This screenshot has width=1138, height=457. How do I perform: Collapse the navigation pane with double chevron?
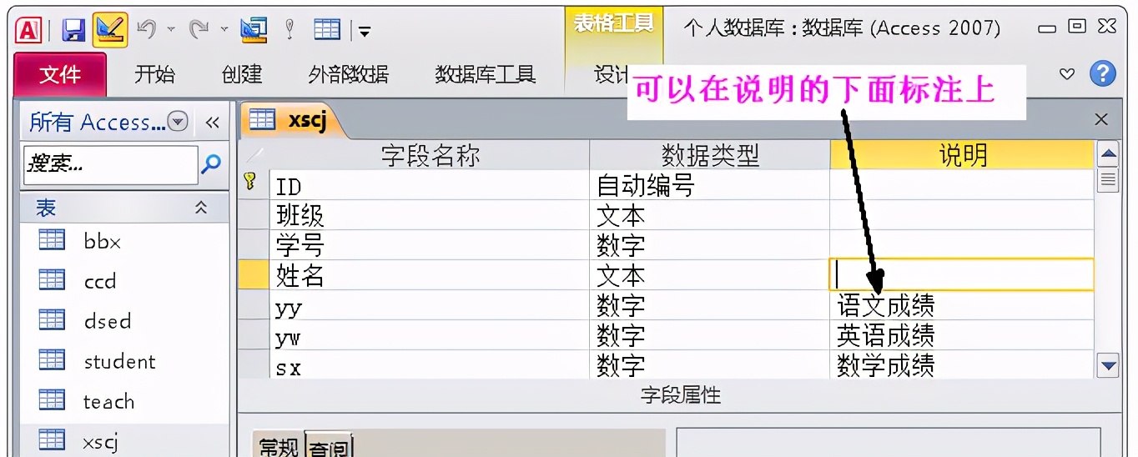(x=212, y=123)
